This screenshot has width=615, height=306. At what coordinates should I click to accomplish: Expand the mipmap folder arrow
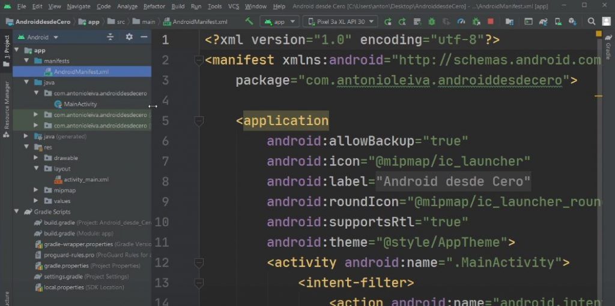pos(36,190)
